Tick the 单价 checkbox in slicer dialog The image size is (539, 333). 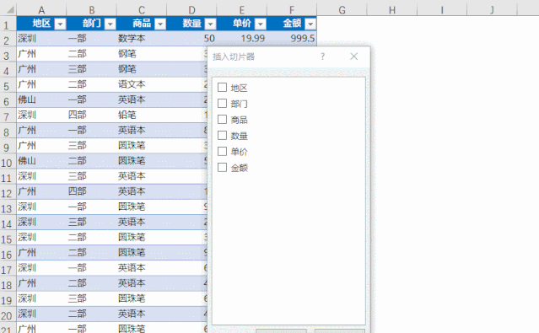click(222, 151)
